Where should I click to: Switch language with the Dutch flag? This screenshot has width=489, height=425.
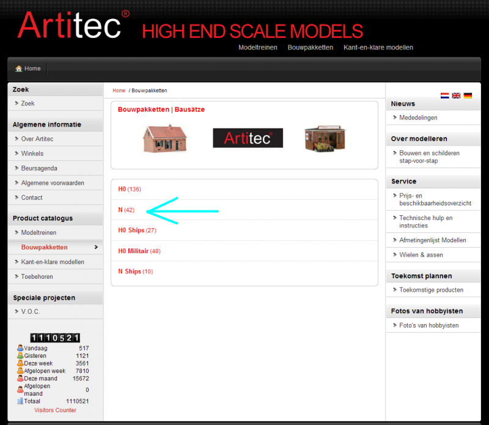(x=445, y=95)
